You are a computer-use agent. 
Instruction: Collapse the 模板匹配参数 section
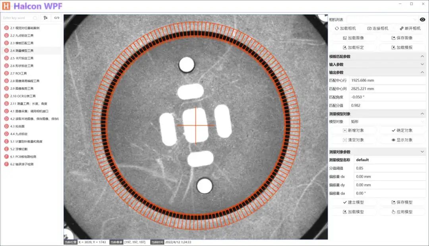(422, 56)
